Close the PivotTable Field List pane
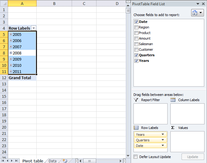Viewport: 207px width, 163px height. point(203,4)
